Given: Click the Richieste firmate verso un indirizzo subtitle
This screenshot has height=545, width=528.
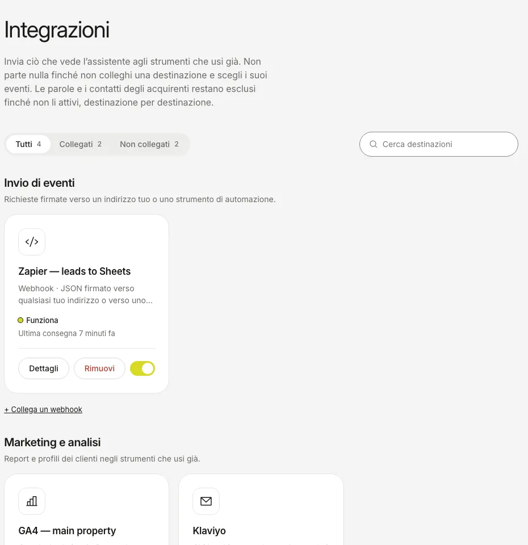Looking at the screenshot, I should point(140,199).
